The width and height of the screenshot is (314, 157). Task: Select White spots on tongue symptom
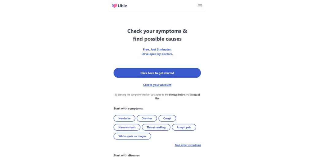(x=132, y=136)
